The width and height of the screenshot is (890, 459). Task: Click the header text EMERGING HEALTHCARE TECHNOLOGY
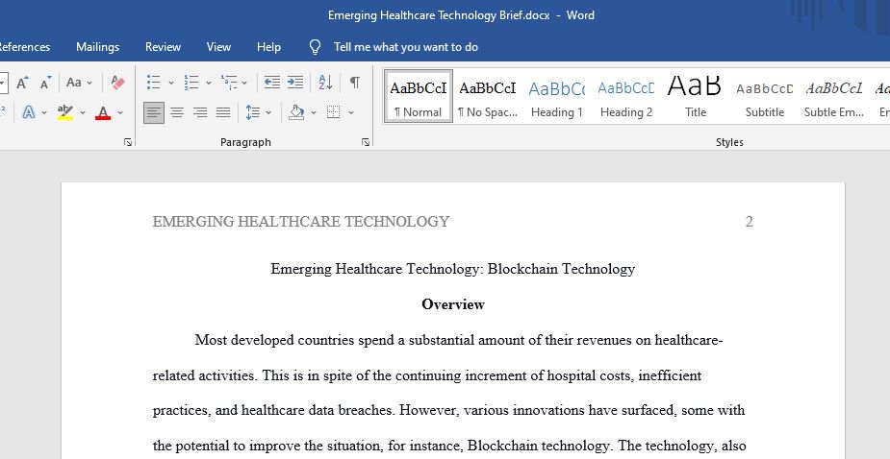[301, 222]
